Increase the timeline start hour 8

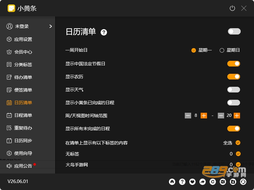[204, 116]
